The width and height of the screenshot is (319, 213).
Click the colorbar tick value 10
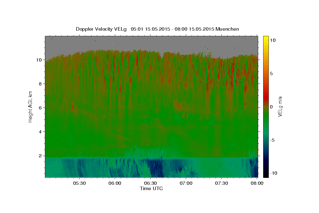click(273, 40)
